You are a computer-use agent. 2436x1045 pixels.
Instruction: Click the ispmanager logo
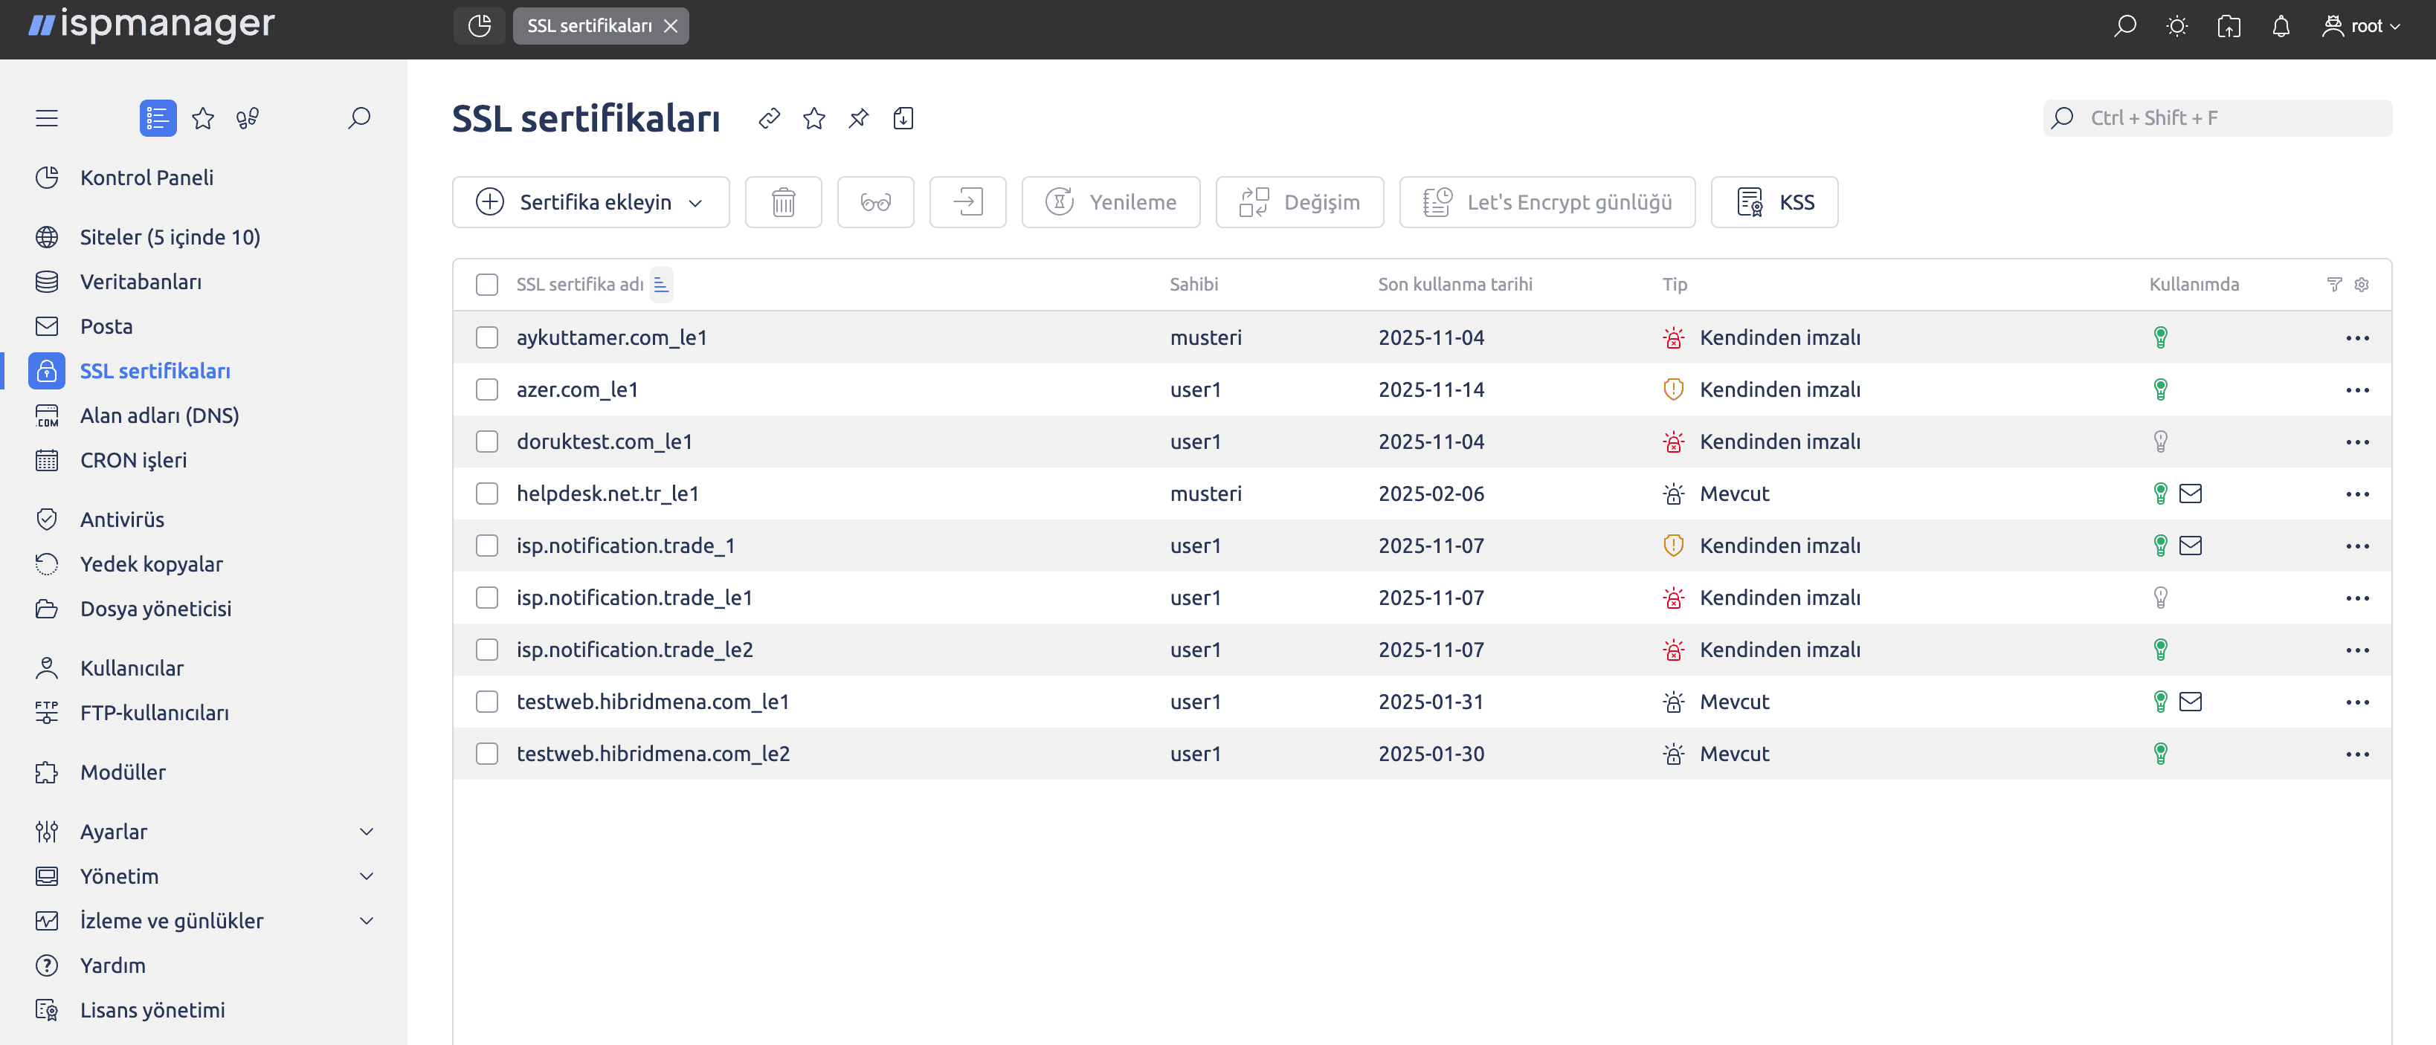pyautogui.click(x=151, y=25)
